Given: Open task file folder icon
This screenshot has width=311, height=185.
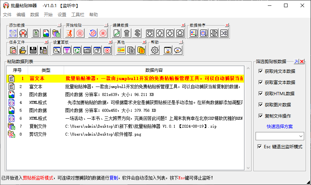Looking at the screenshot, I should [23, 50].
